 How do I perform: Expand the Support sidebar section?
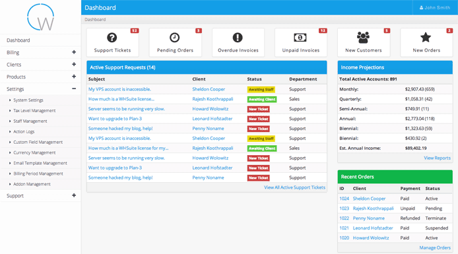74,195
